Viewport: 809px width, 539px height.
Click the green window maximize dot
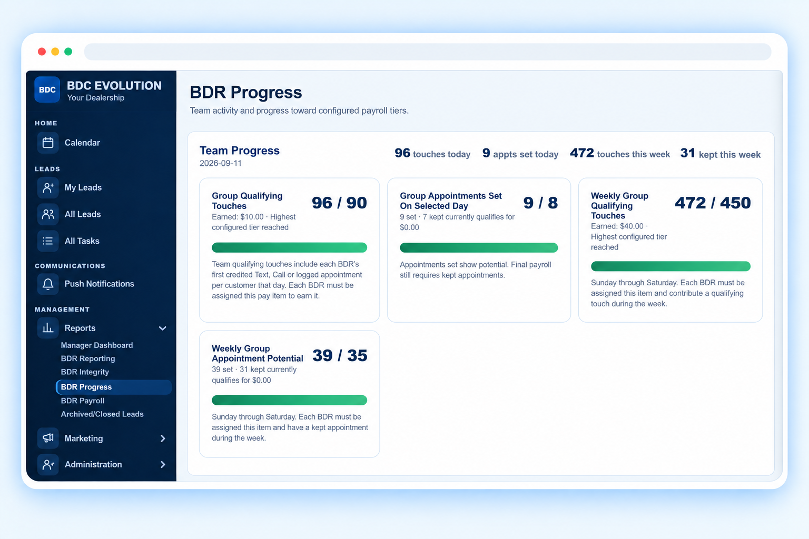coord(68,52)
